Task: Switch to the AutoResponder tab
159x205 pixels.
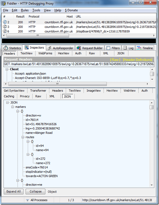Action: coord(61,48)
